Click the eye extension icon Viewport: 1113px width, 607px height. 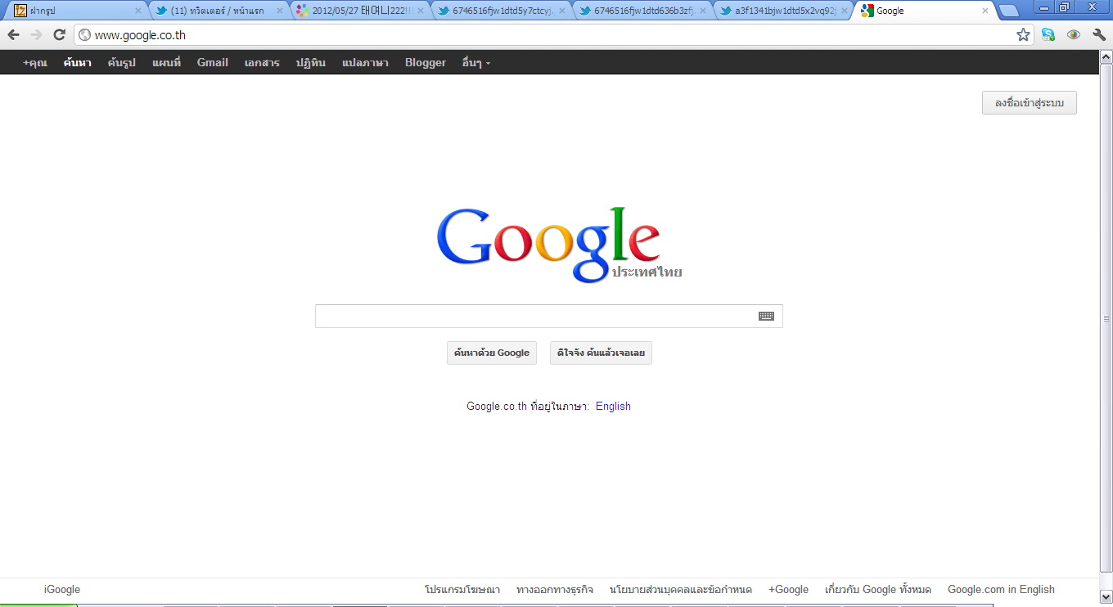coord(1074,35)
